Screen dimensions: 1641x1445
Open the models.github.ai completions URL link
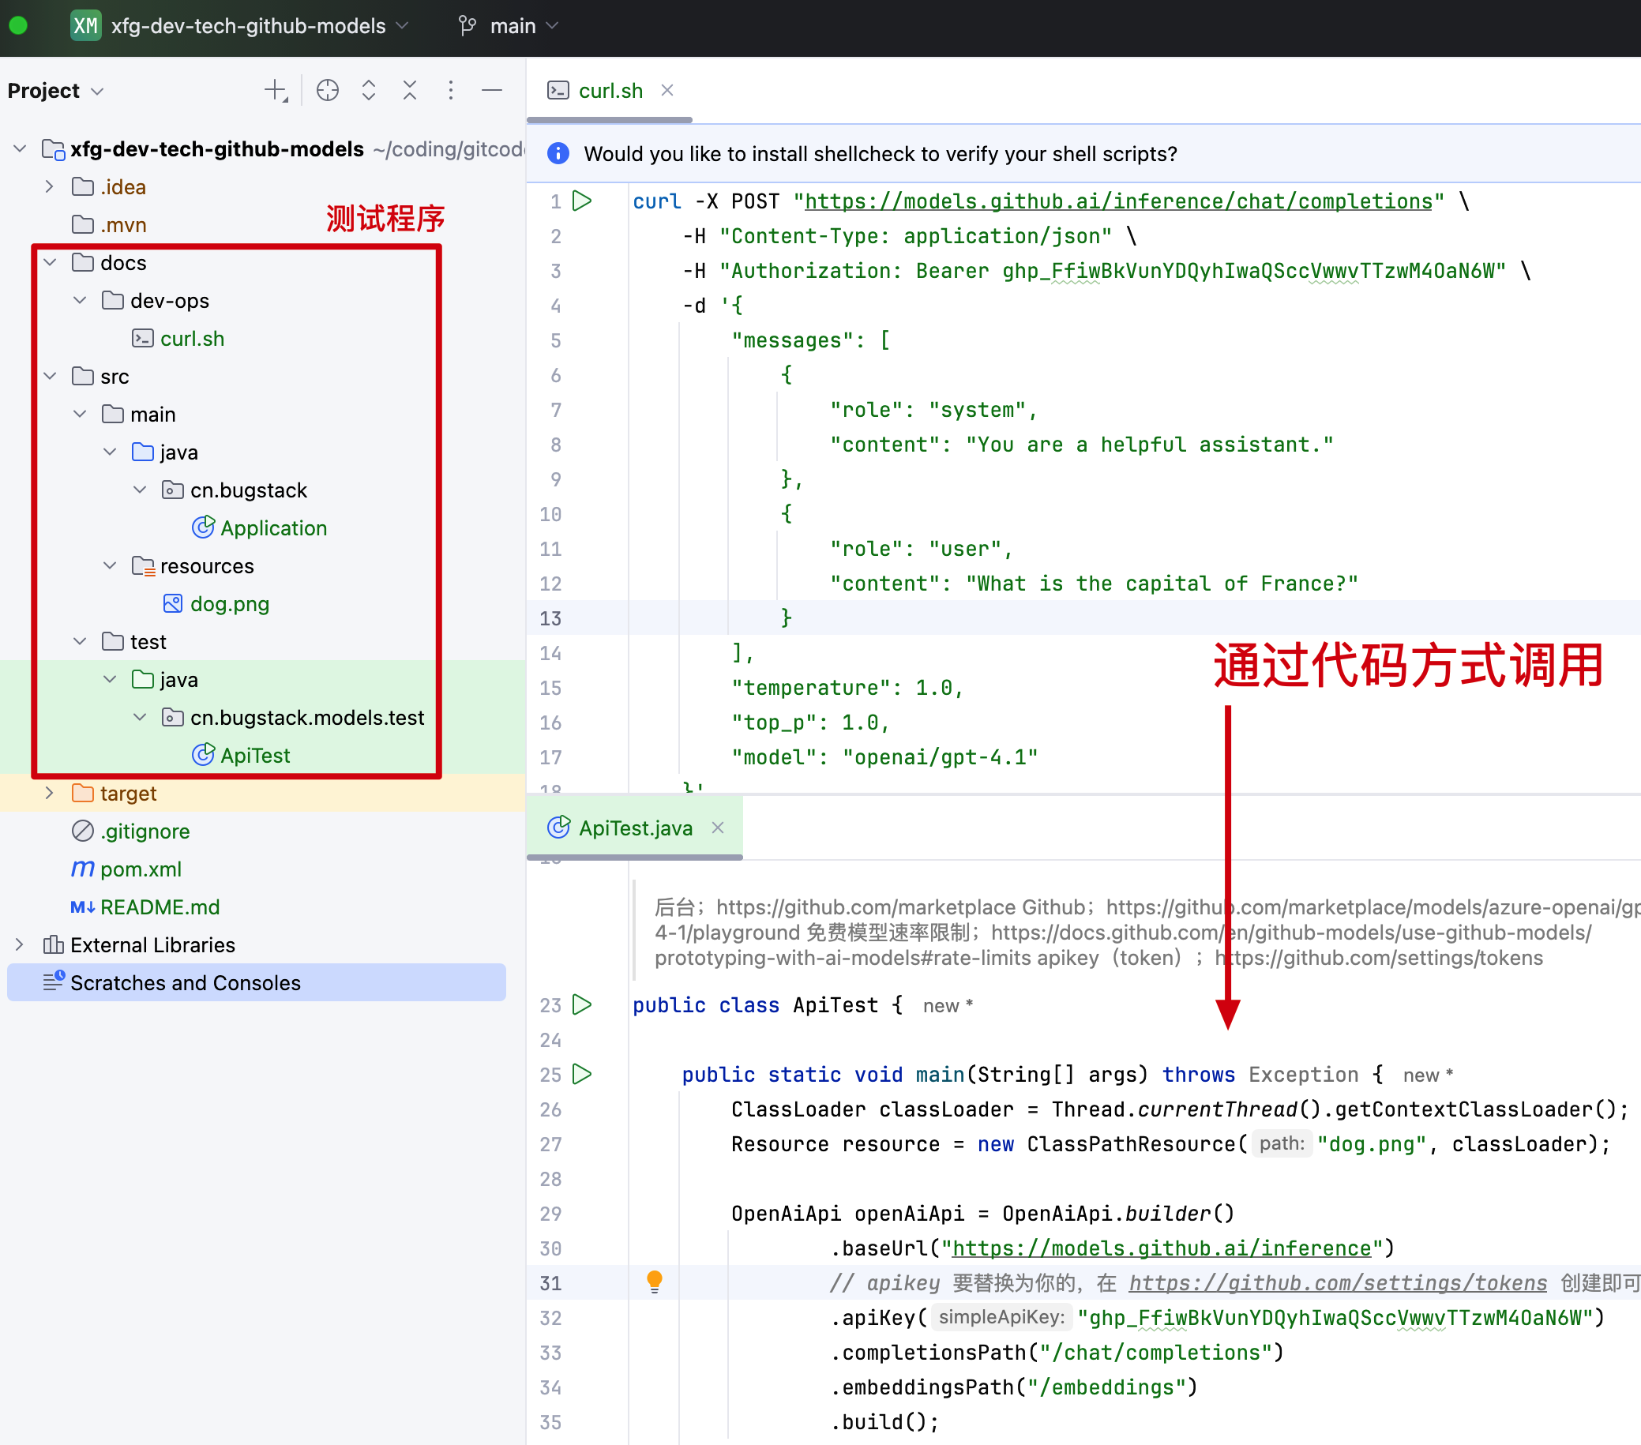1117,201
